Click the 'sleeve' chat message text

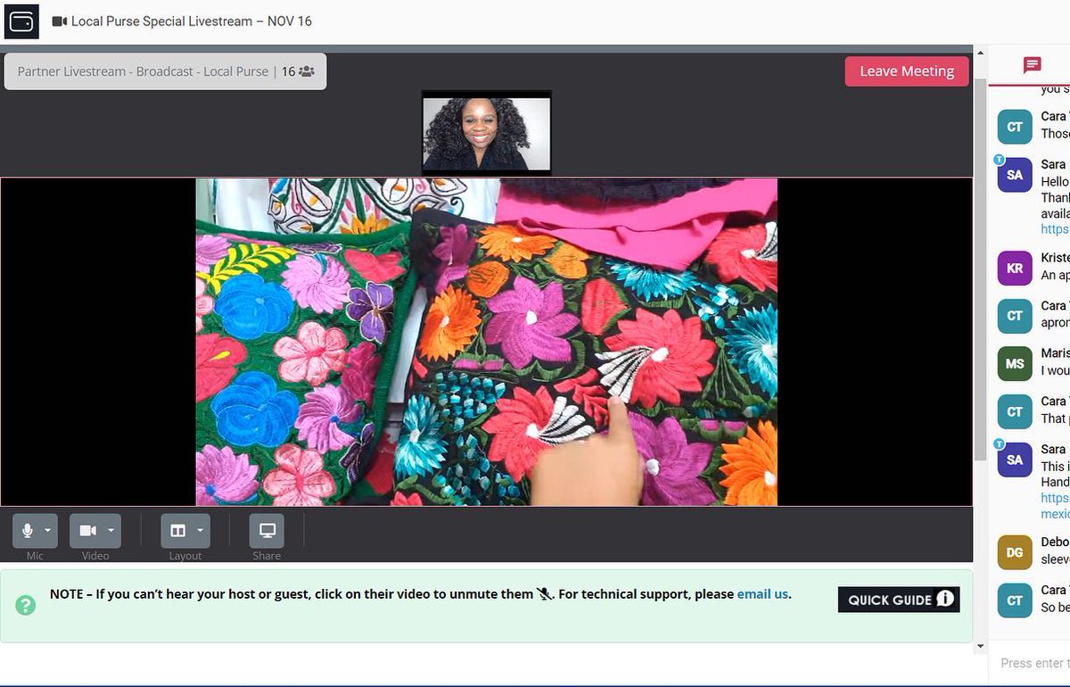click(1055, 559)
